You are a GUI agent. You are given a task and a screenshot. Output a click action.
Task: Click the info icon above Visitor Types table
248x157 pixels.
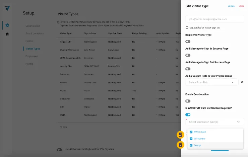[58, 22]
